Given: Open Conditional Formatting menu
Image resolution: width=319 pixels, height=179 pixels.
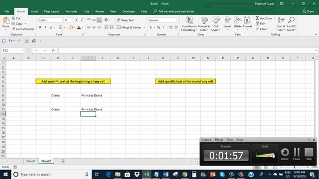Looking at the screenshot, I should tap(189, 24).
